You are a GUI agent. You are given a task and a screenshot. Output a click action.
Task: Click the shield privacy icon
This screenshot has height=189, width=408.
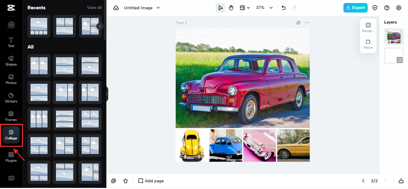(x=375, y=8)
